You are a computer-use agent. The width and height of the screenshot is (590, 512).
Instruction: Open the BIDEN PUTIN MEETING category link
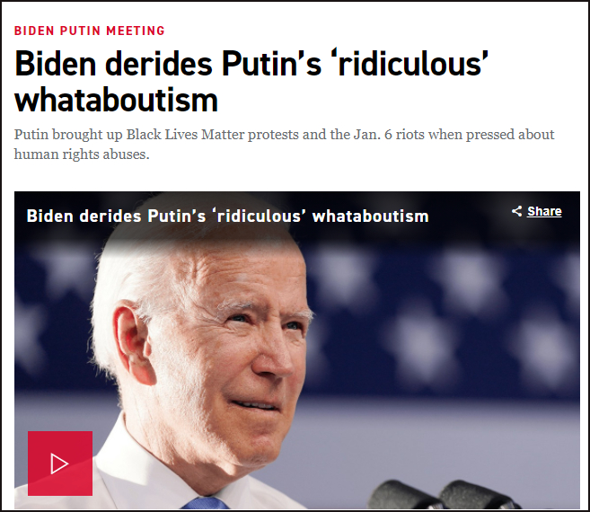click(x=90, y=31)
